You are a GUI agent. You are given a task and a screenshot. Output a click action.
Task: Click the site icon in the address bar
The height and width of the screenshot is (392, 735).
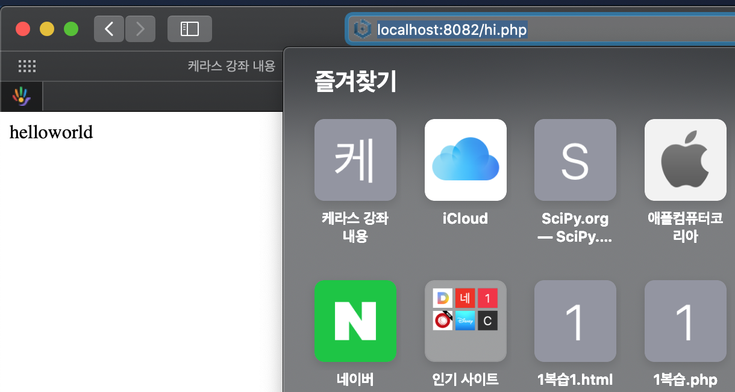[361, 28]
